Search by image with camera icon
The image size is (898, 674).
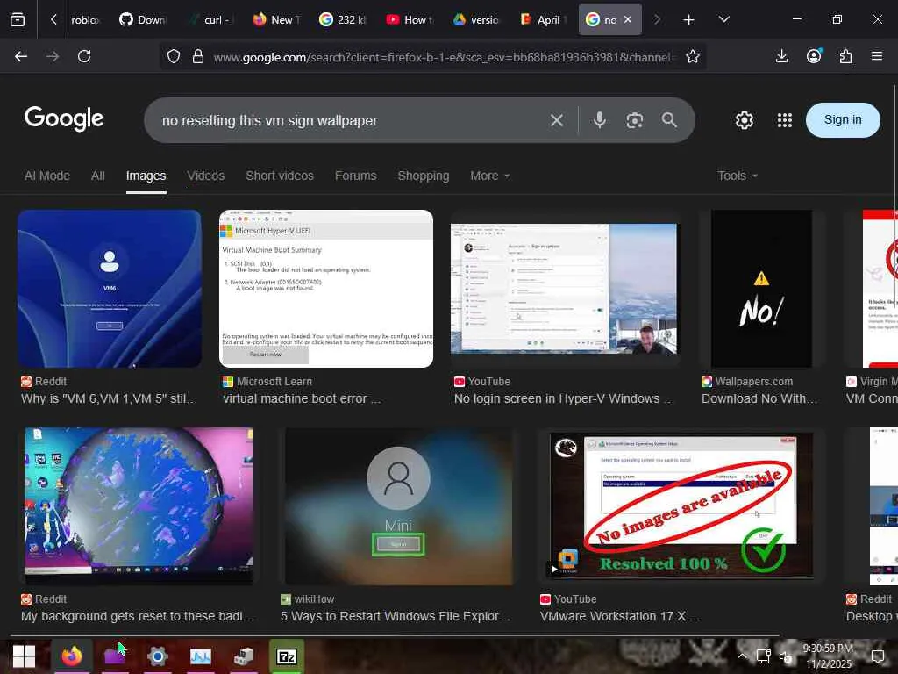(635, 120)
